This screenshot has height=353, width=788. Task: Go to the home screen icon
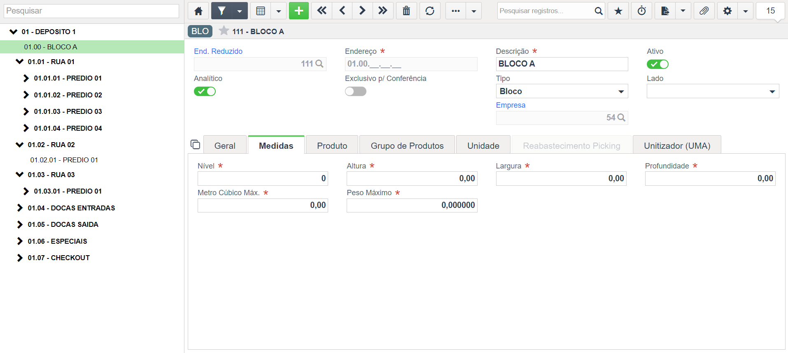(x=198, y=11)
